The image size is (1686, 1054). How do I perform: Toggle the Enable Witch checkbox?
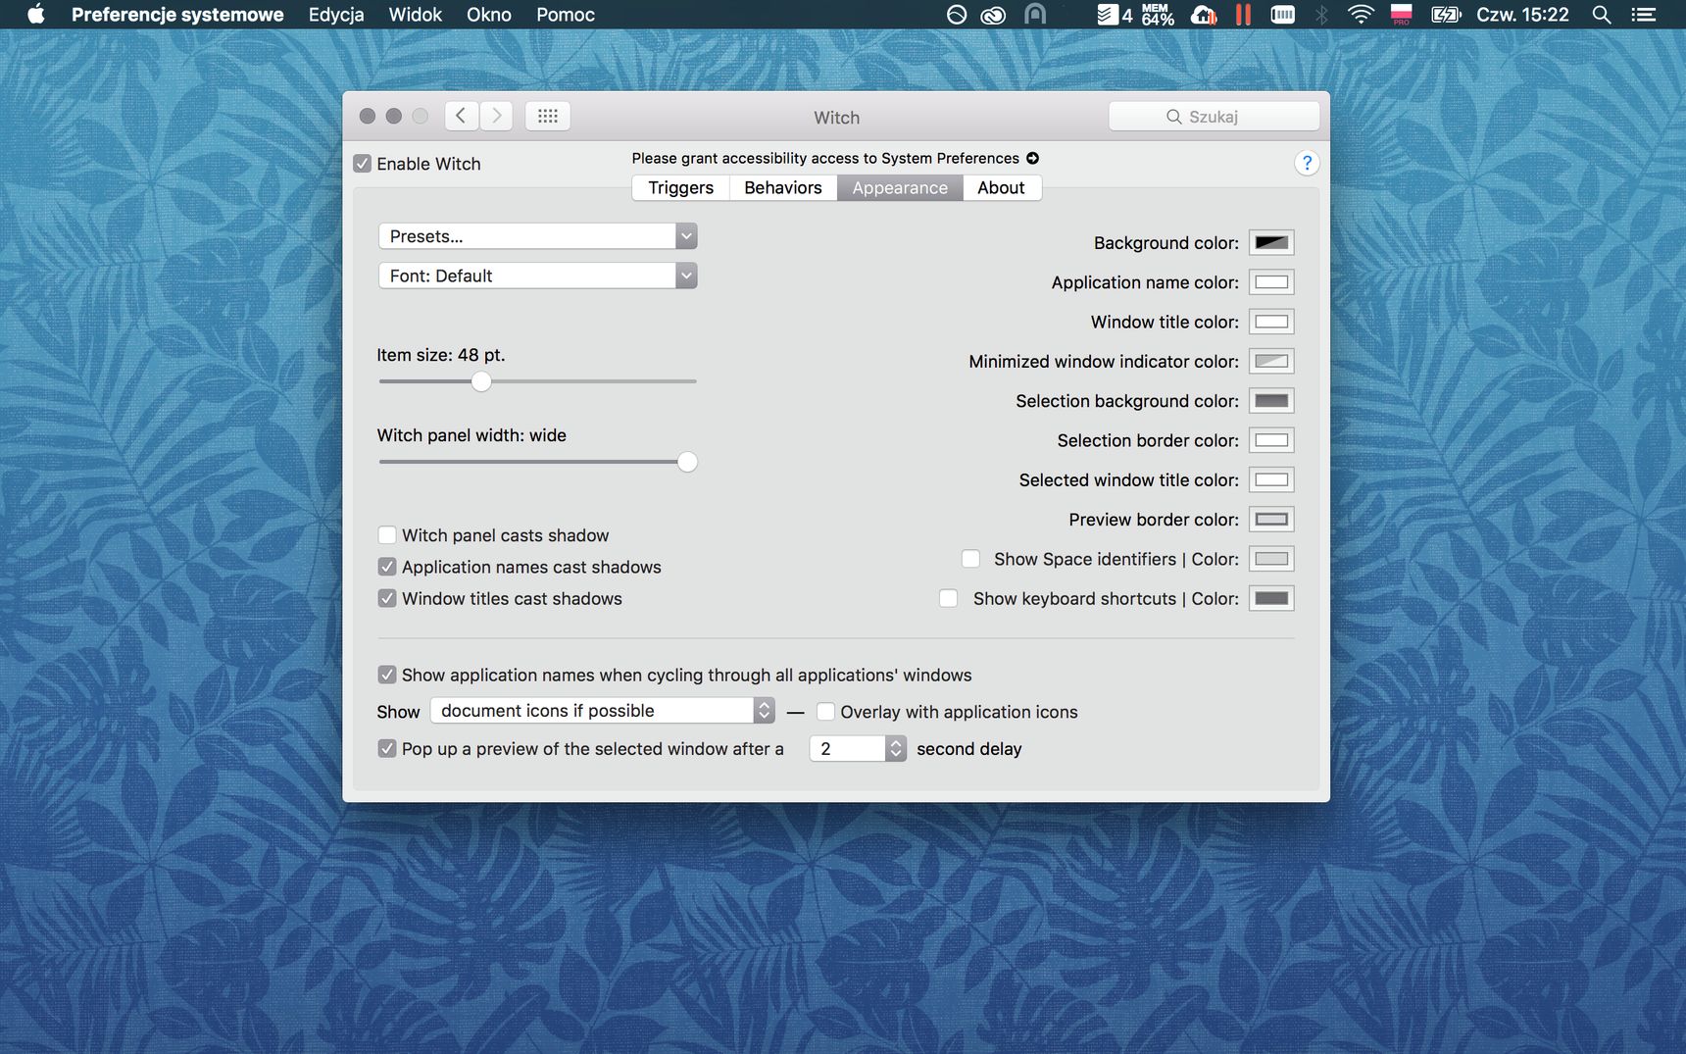tap(363, 164)
